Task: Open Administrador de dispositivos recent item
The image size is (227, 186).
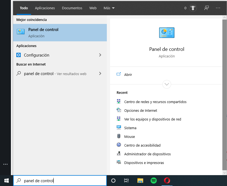Action: point(147,154)
